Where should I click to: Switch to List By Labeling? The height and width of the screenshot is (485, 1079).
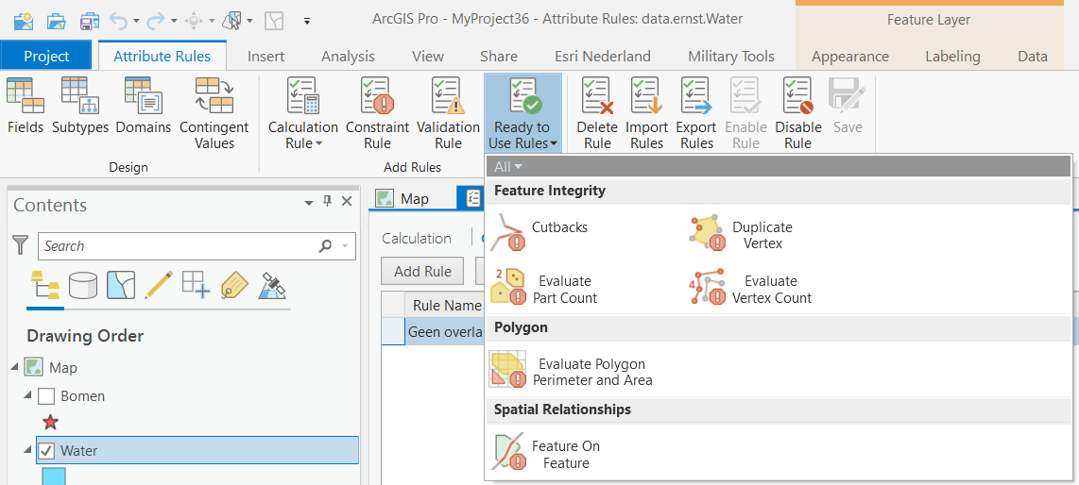tap(234, 284)
